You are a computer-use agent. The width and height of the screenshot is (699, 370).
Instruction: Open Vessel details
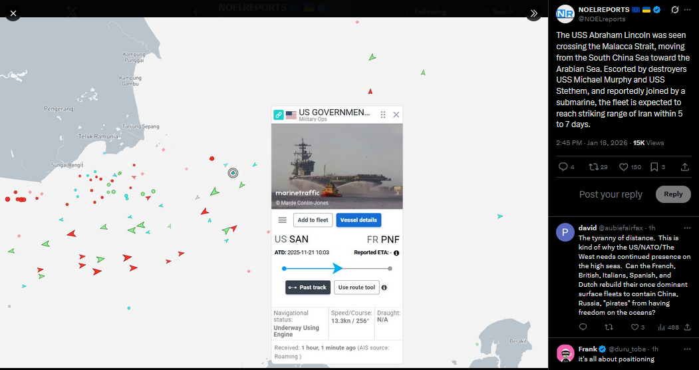point(358,220)
